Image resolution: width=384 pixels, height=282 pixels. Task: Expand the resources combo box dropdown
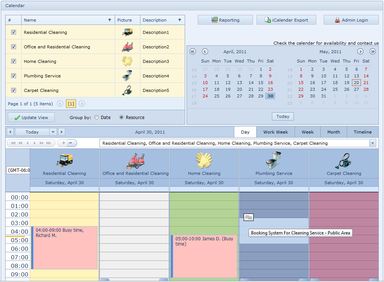[372, 143]
